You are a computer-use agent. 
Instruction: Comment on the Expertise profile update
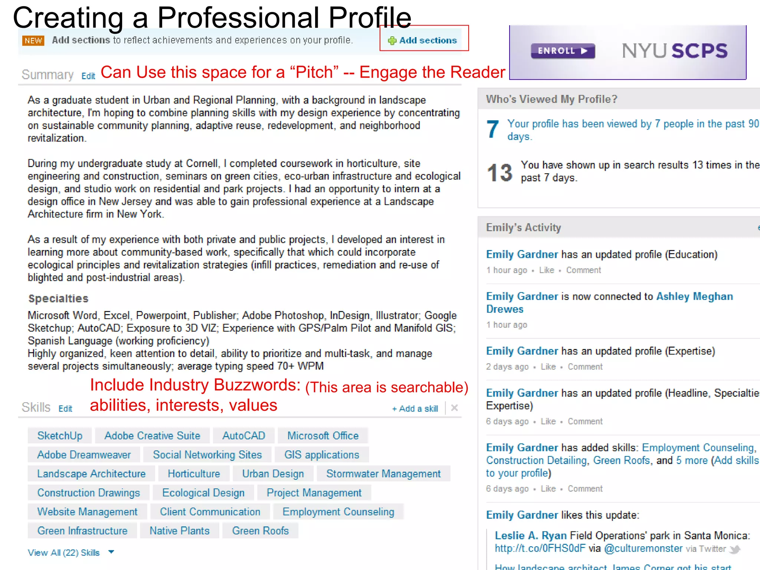click(x=585, y=367)
